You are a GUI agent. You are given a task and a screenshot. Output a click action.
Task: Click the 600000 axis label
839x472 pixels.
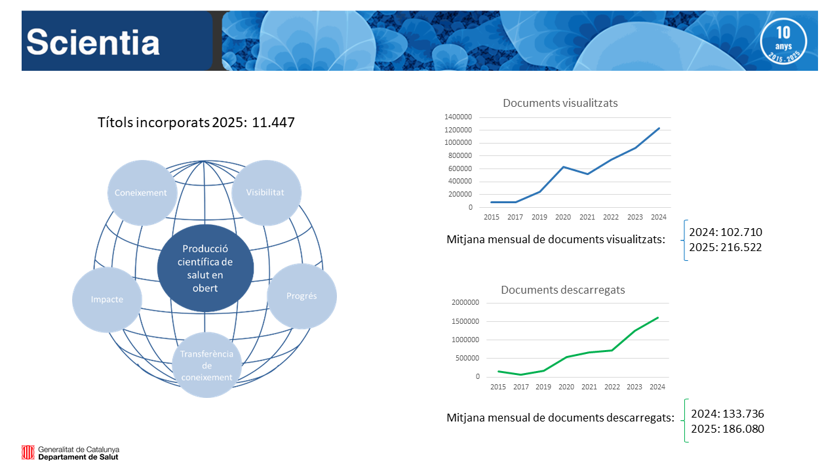point(460,168)
